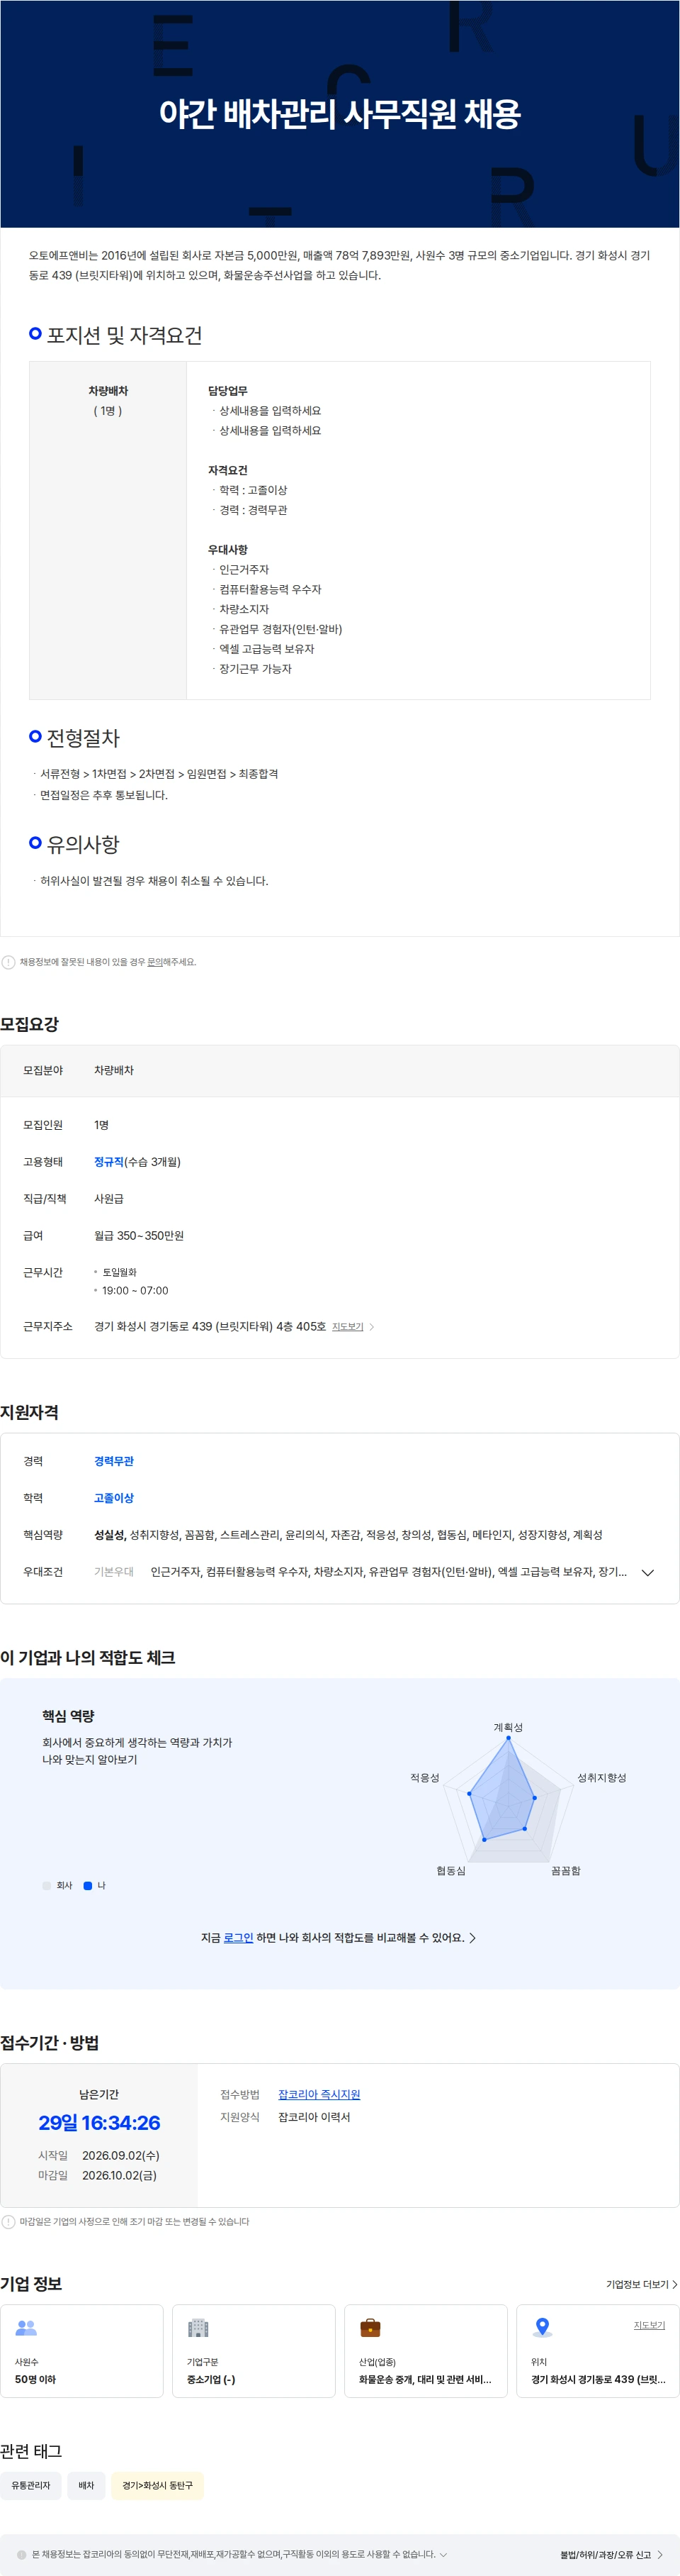This screenshot has height=2576, width=680.
Task: Click 월급 350~350만원 salary value
Action: [139, 1236]
